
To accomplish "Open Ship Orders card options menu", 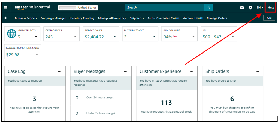I will (x=257, y=72).
